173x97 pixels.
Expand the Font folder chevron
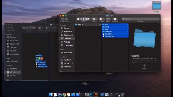128,25
